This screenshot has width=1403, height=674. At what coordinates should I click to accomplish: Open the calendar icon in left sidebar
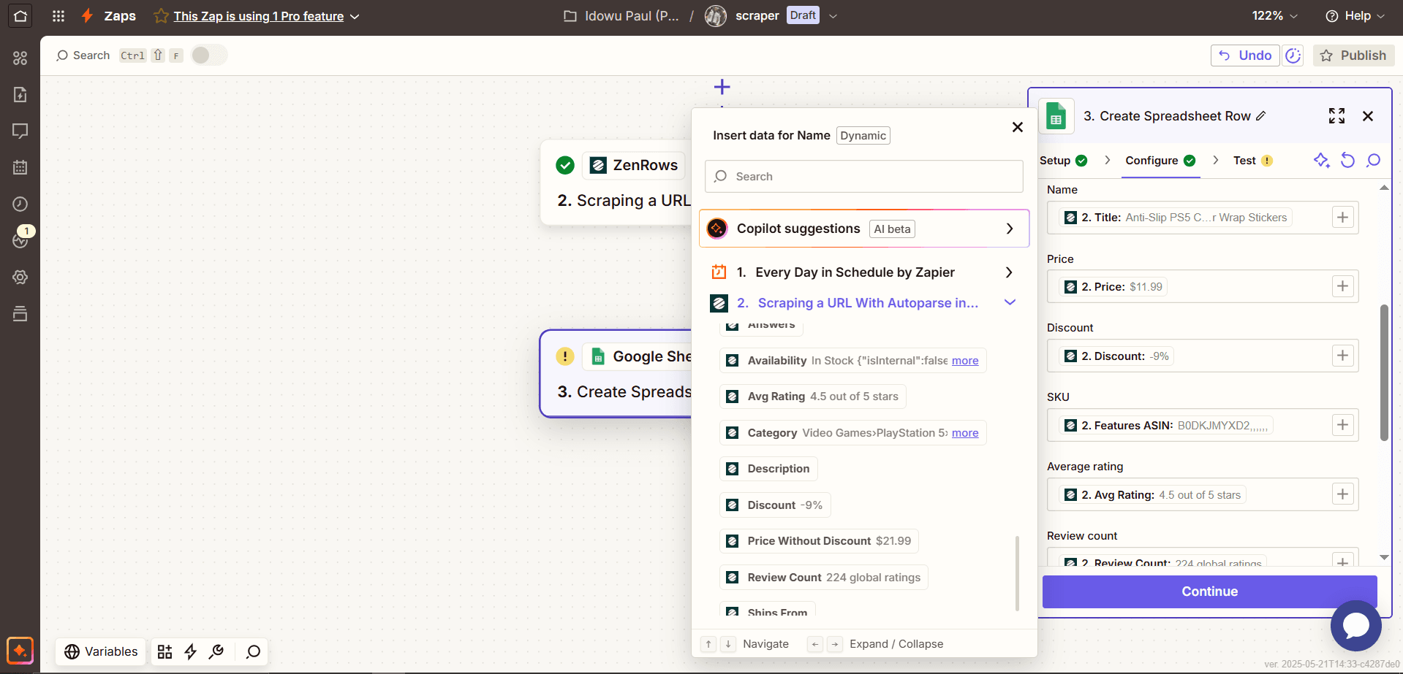click(x=20, y=167)
